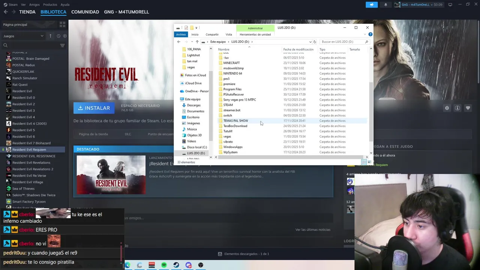This screenshot has width=480, height=270.
Task: Refresh the LUIS 2DO (D:) folder
Action: 315,42
